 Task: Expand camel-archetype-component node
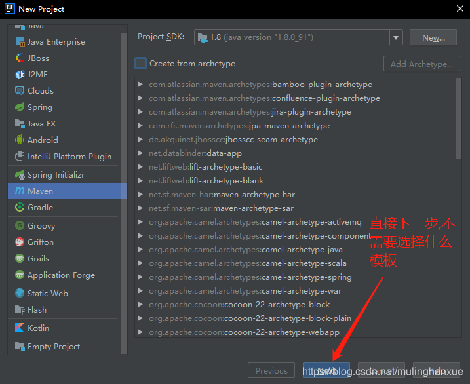pos(140,236)
